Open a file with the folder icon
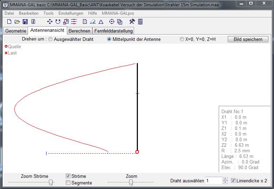Screen dimensions: 274x189 17,22
